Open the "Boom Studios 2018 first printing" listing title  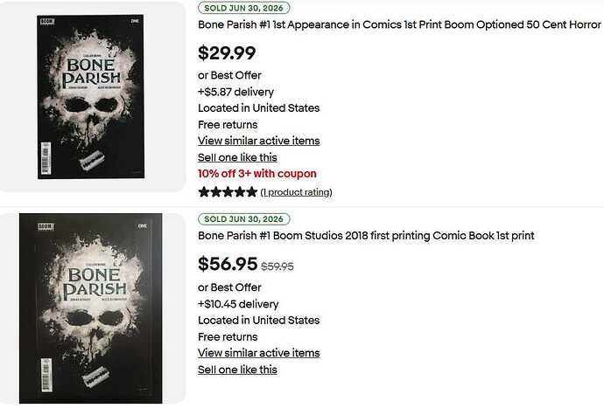[x=366, y=236]
